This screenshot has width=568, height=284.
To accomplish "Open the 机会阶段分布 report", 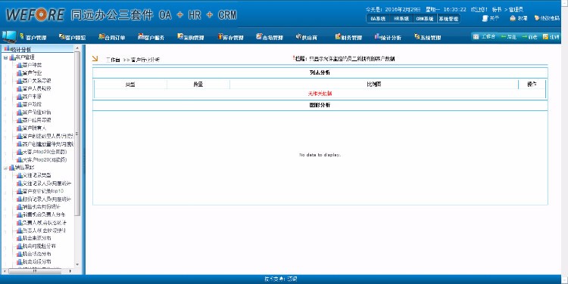I will [x=36, y=261].
